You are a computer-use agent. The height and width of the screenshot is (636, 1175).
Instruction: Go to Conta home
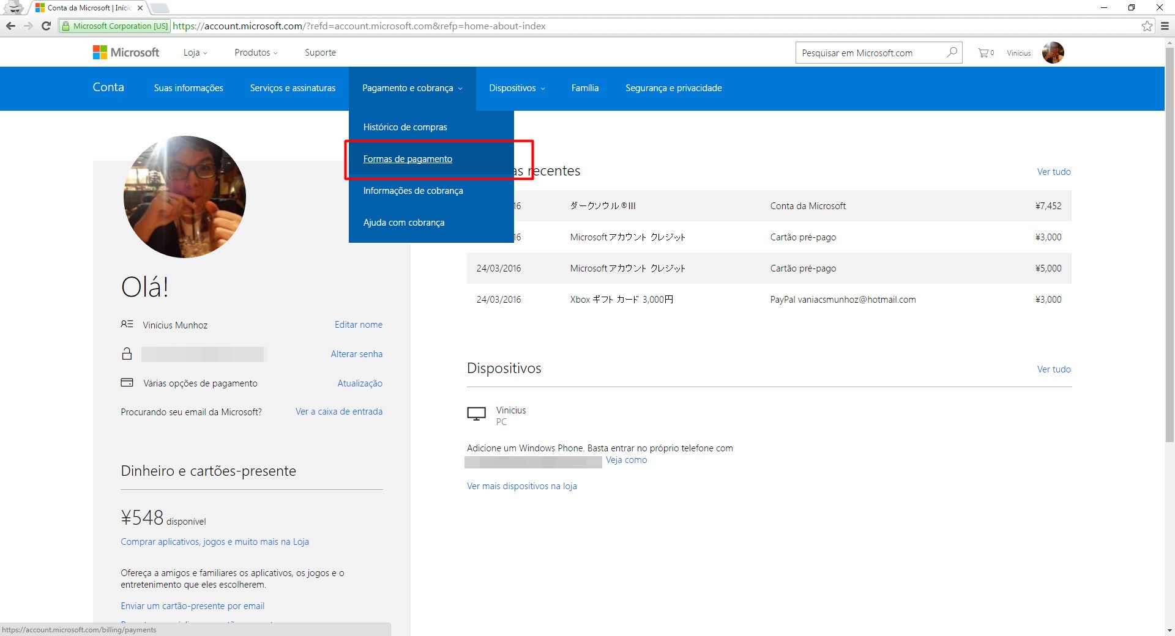pyautogui.click(x=108, y=87)
